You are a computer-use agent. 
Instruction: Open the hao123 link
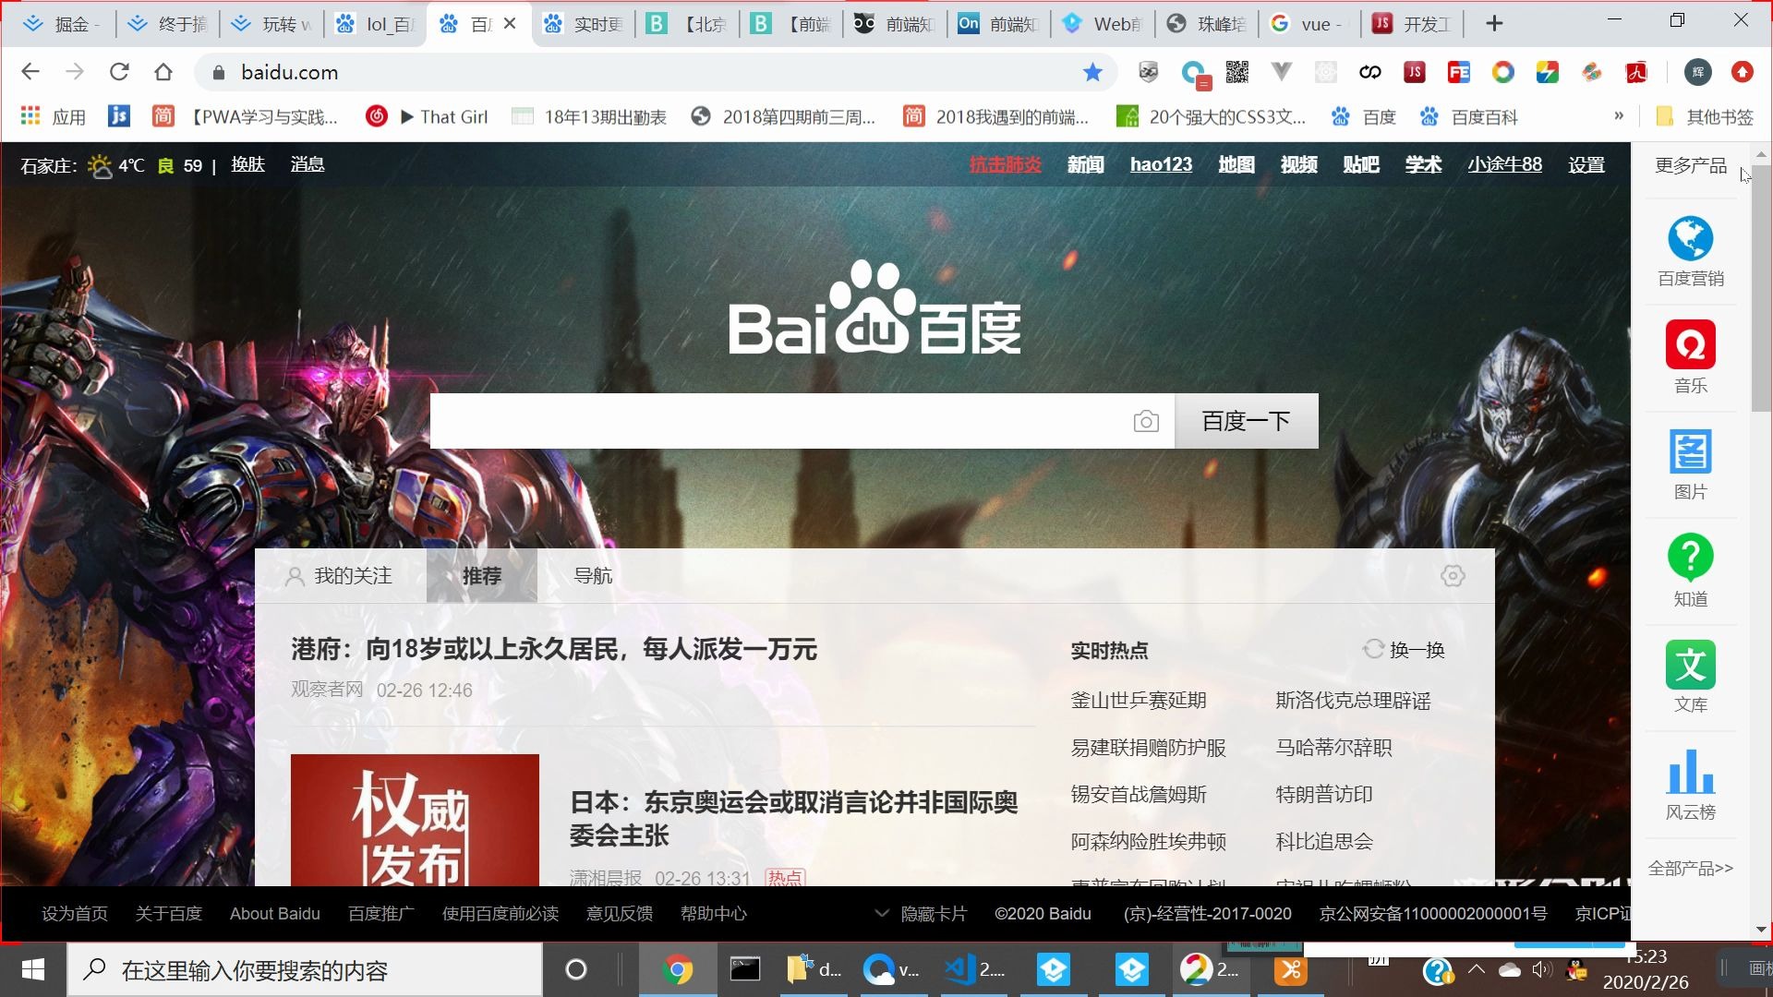pyautogui.click(x=1161, y=165)
